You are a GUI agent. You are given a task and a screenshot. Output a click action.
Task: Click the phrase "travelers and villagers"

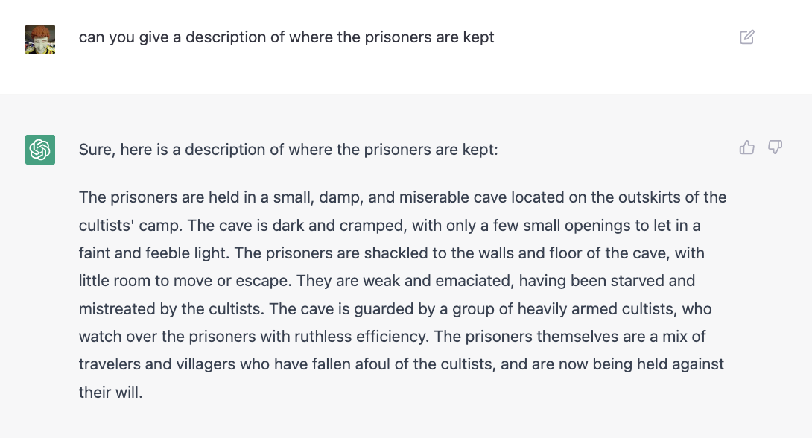point(157,364)
